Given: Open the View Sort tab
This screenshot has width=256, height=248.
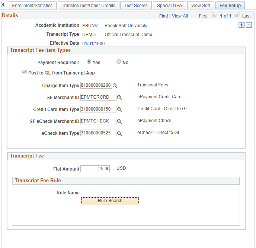Looking at the screenshot, I should click(201, 5).
